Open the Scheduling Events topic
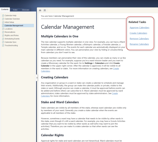The width and height of the screenshot is (158, 142). 12,39
